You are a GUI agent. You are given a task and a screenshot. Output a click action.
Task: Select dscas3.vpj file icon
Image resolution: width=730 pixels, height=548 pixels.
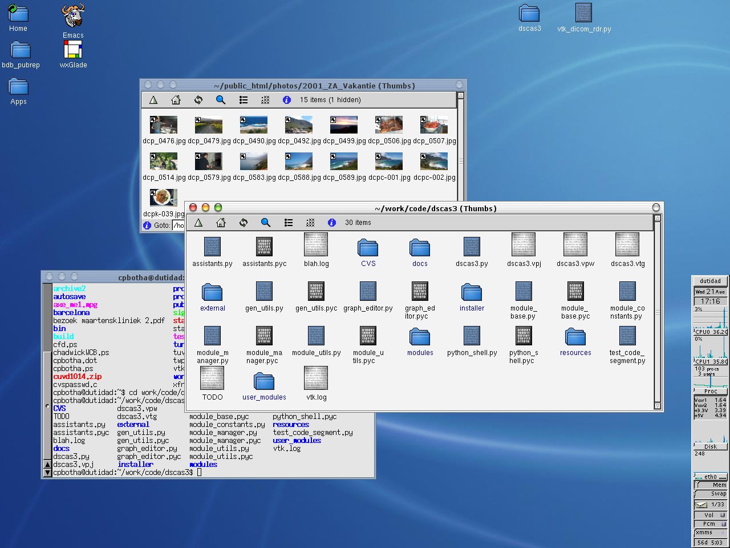click(524, 244)
